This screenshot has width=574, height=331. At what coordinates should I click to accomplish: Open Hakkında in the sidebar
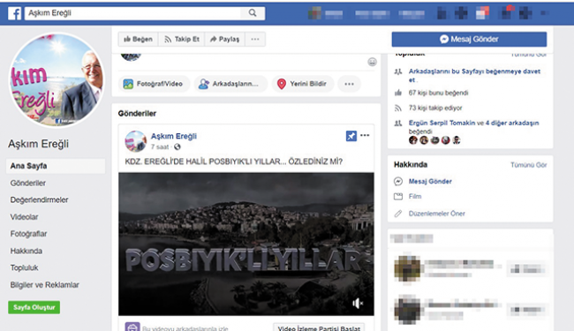(x=26, y=252)
